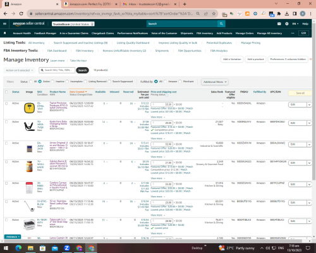Click the bookmark flag icon in the nav bar
The height and width of the screenshot is (253, 316).
tap(5, 33)
